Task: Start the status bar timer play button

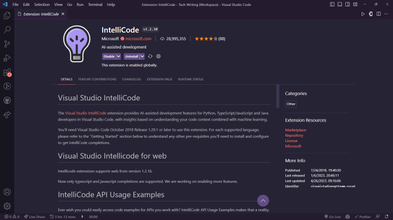Action: point(82,217)
